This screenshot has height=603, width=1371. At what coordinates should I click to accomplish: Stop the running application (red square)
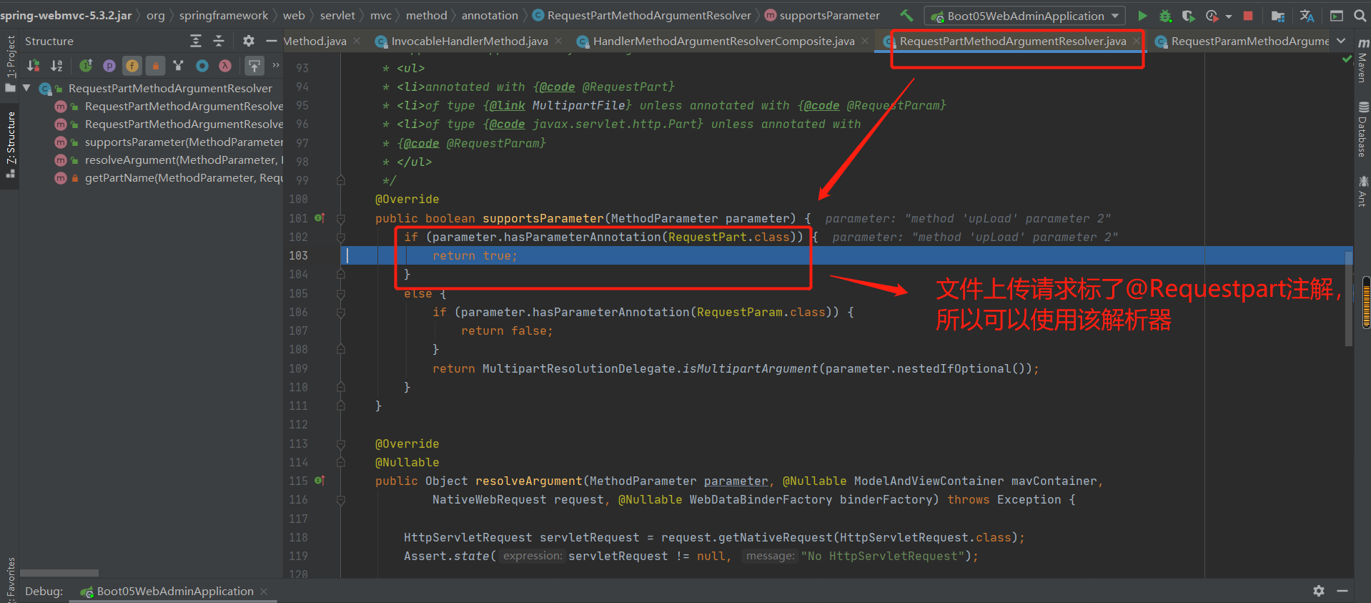(x=1248, y=15)
